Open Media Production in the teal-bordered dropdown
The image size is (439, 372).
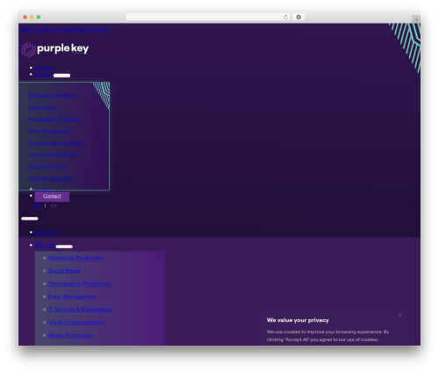click(47, 166)
